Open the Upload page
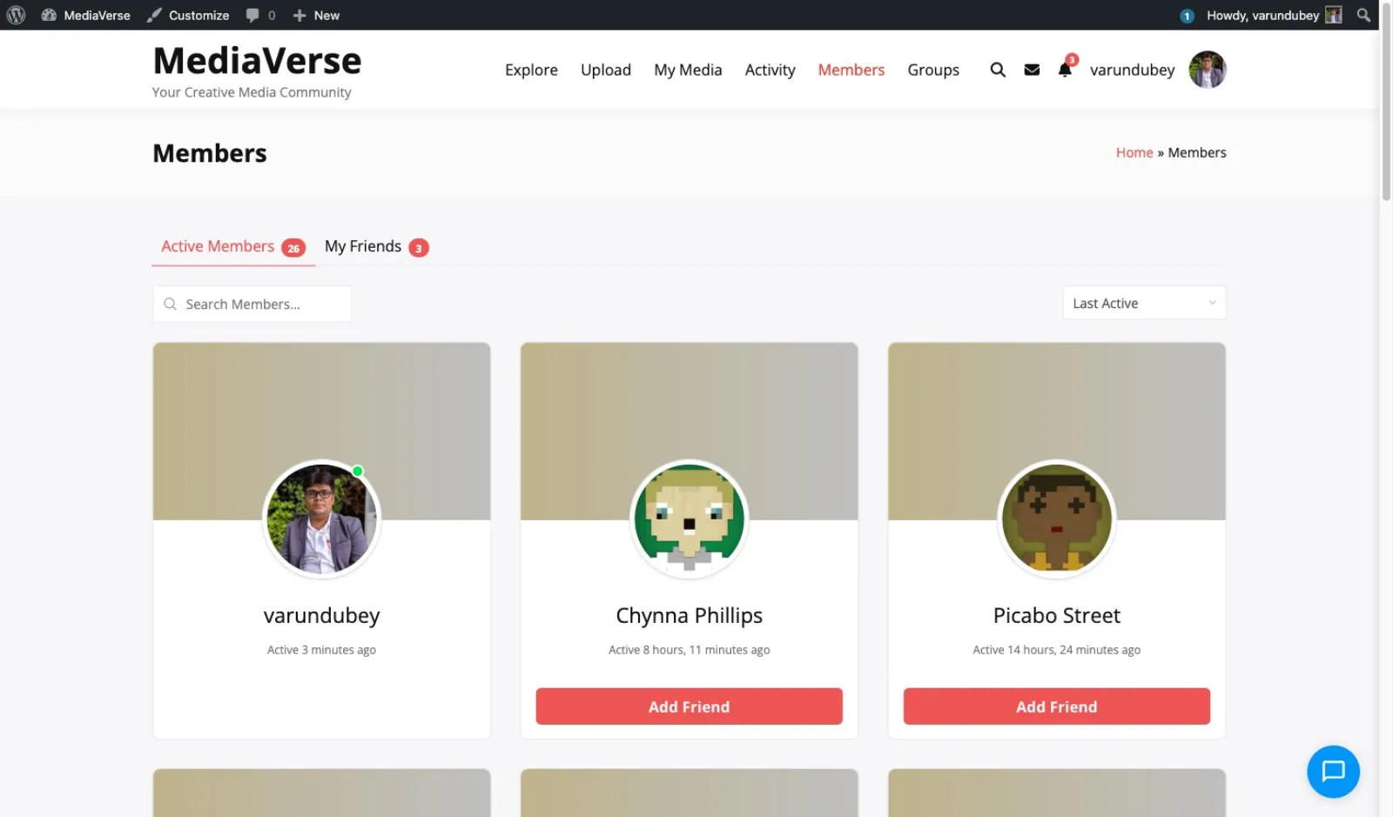 click(606, 70)
